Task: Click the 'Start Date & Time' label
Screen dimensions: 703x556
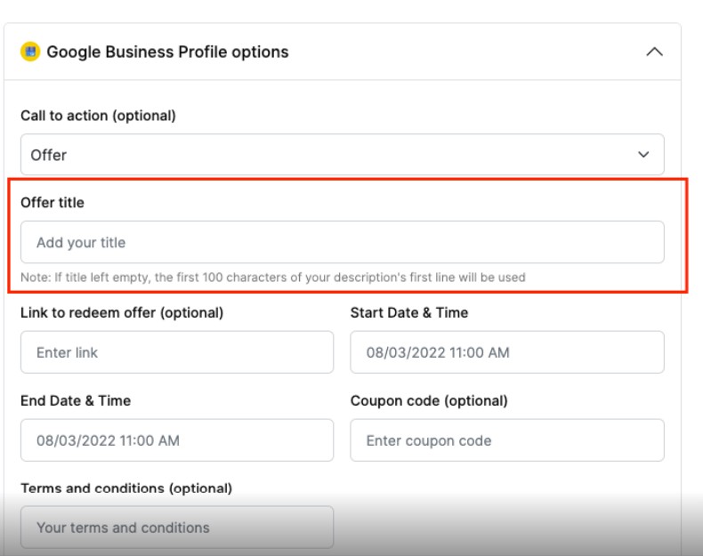Action: 408,313
